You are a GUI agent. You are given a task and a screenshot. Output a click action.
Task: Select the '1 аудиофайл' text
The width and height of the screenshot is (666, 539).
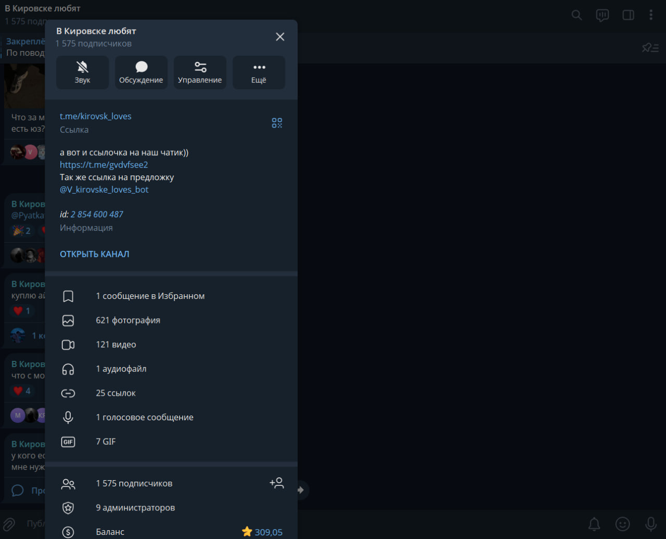(121, 369)
